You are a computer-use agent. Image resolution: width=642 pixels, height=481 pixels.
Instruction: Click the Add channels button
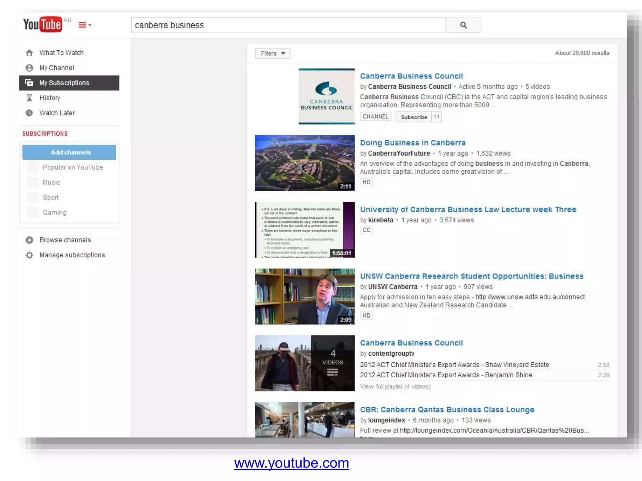click(69, 153)
